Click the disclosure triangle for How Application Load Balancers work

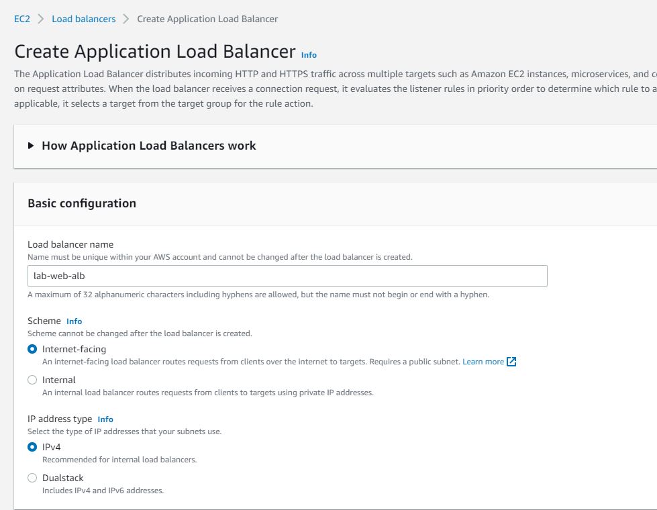coord(32,146)
